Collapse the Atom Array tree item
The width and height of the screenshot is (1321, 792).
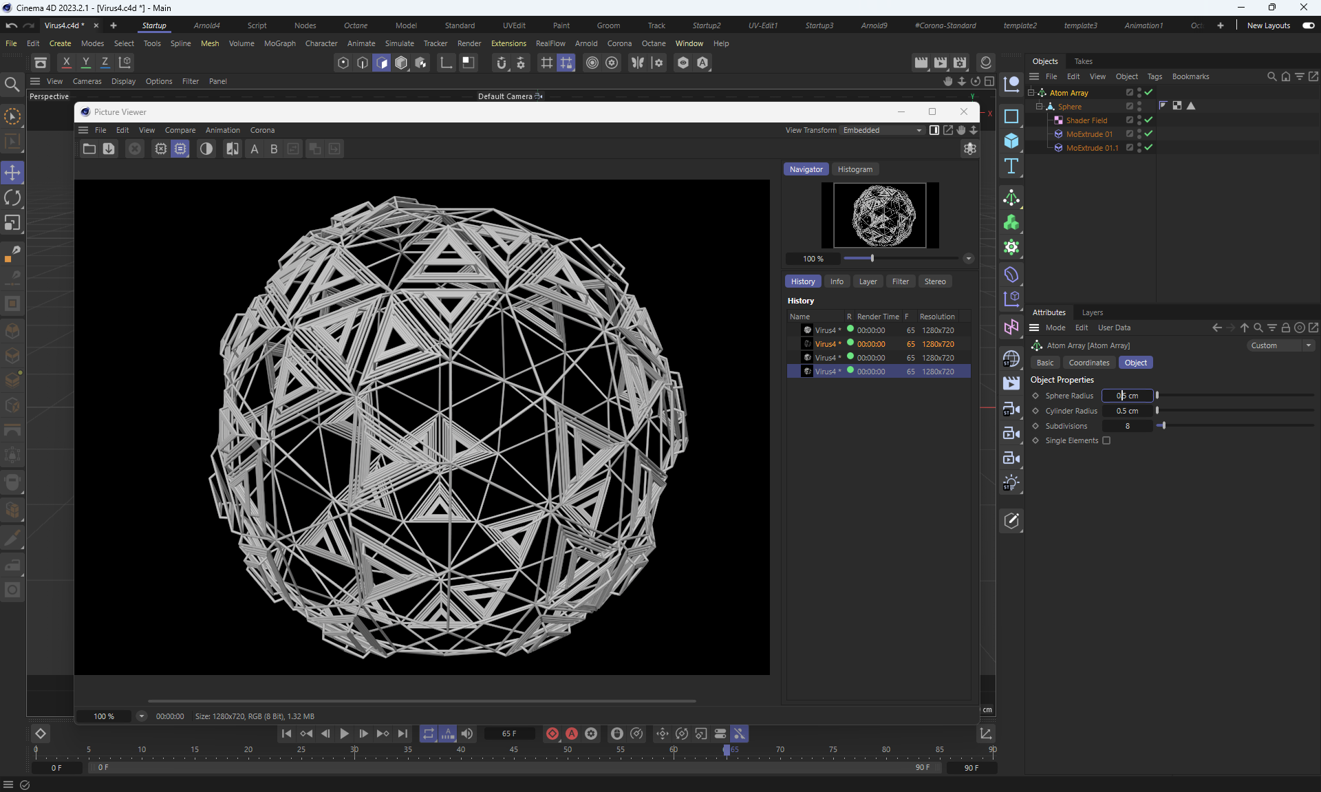tap(1031, 92)
